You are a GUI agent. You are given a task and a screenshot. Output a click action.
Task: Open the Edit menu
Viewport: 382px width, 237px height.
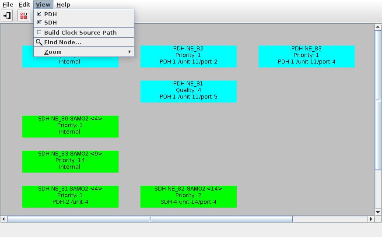tap(25, 5)
